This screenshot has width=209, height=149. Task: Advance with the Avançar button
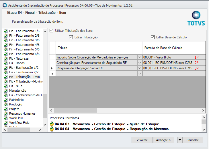[163, 140]
